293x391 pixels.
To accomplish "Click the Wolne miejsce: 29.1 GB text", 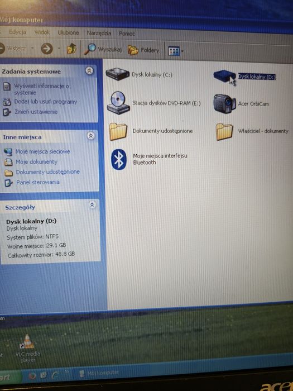I will [x=37, y=246].
